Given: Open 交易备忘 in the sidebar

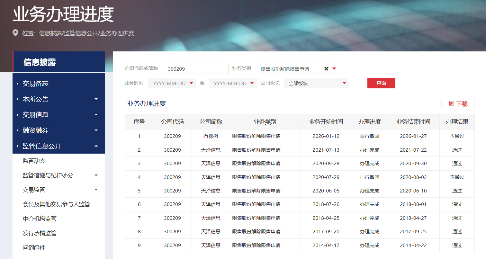Looking at the screenshot, I should pyautogui.click(x=35, y=84).
